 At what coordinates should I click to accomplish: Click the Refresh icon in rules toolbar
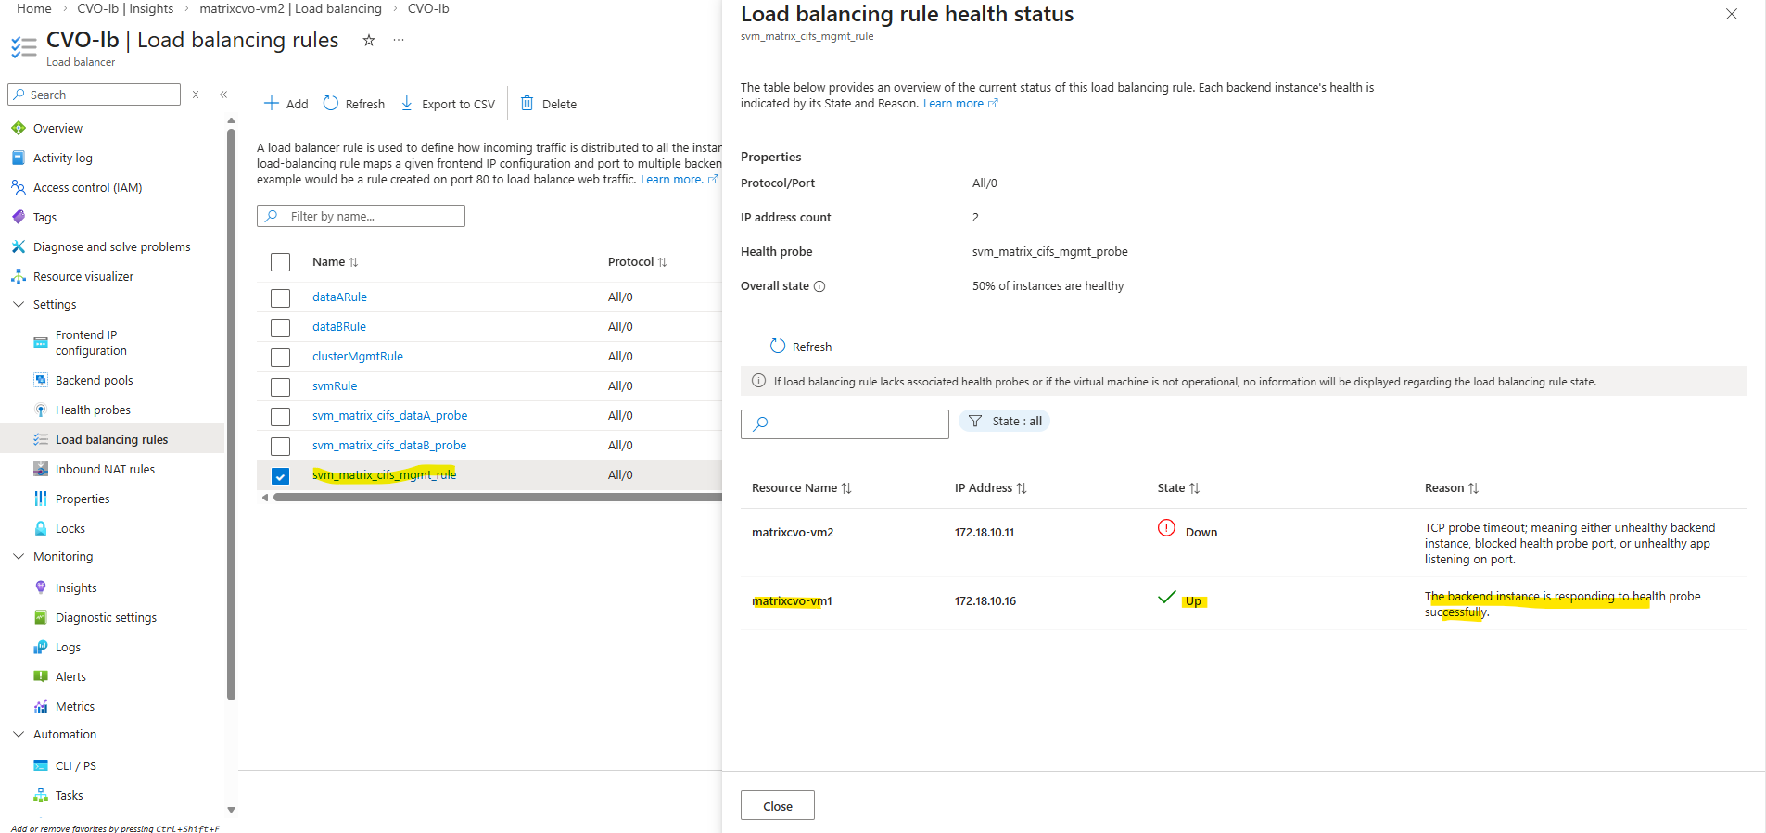point(331,103)
